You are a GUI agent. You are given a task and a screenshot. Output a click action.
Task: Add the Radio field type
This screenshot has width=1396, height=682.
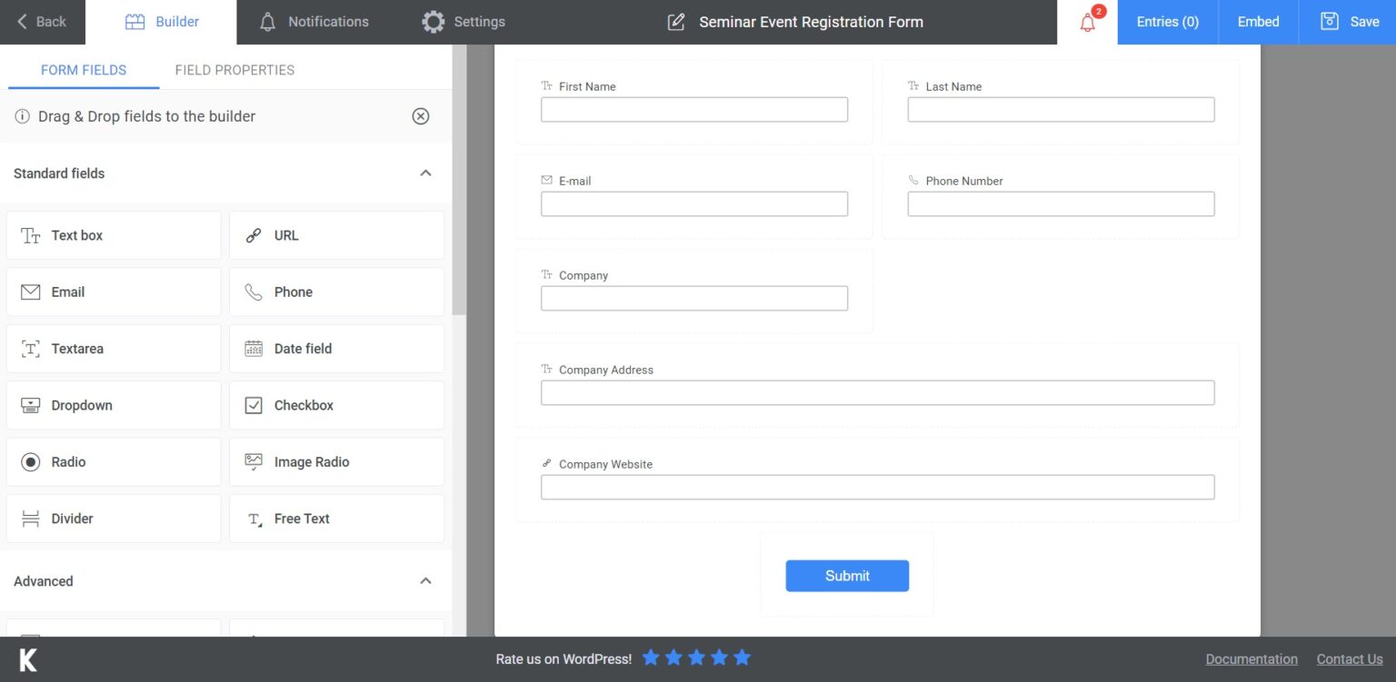click(114, 462)
